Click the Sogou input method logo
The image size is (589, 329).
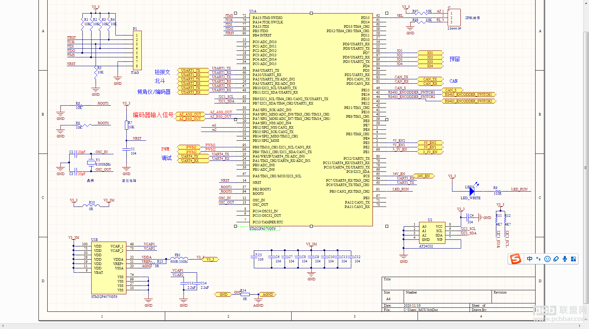pos(516,259)
